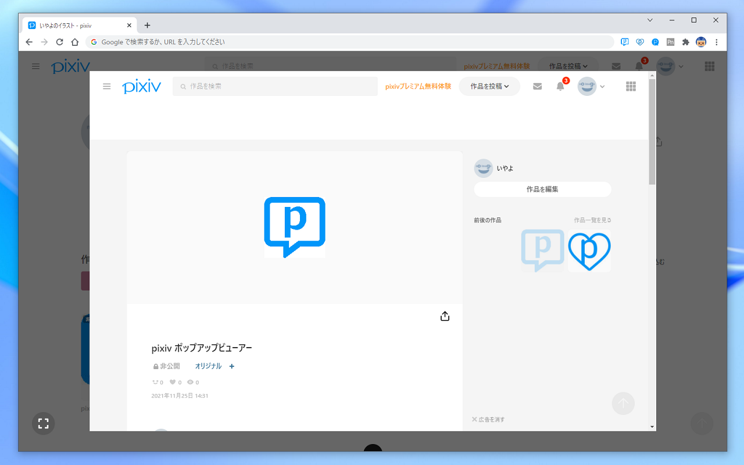Click the 広告を消す link
The image size is (744, 465).
488,419
